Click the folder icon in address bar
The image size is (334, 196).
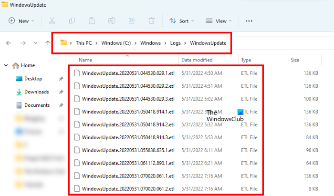tap(63, 42)
